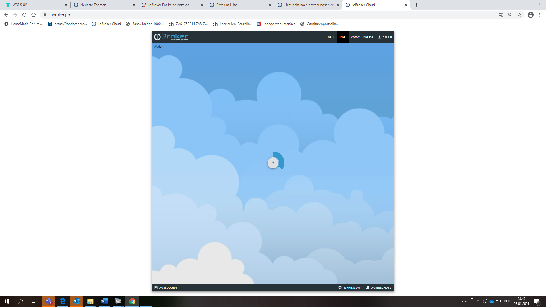This screenshot has width=546, height=307.
Task: Switch to the NET section
Action: point(331,37)
